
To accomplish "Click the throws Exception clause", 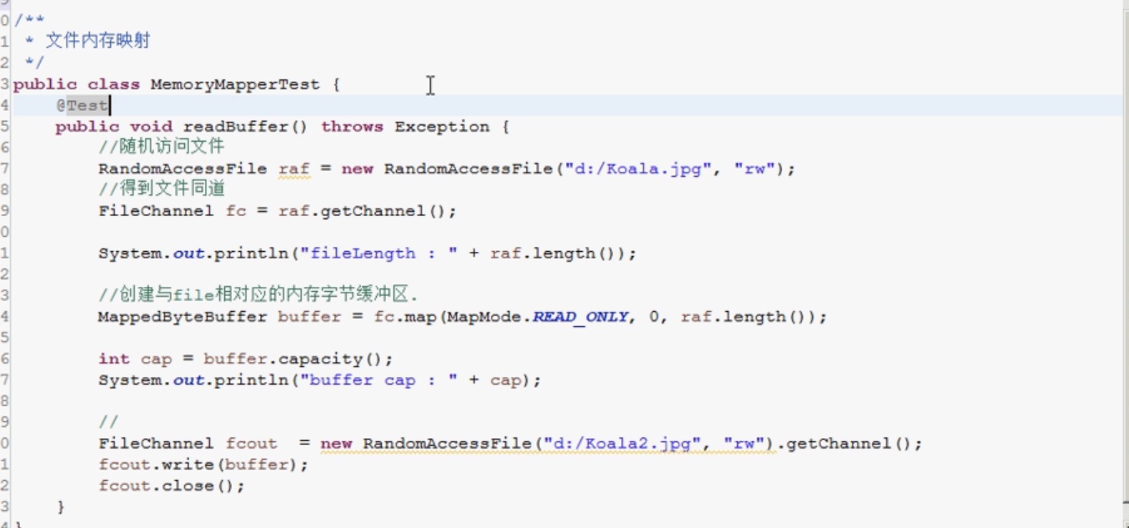I will [405, 127].
